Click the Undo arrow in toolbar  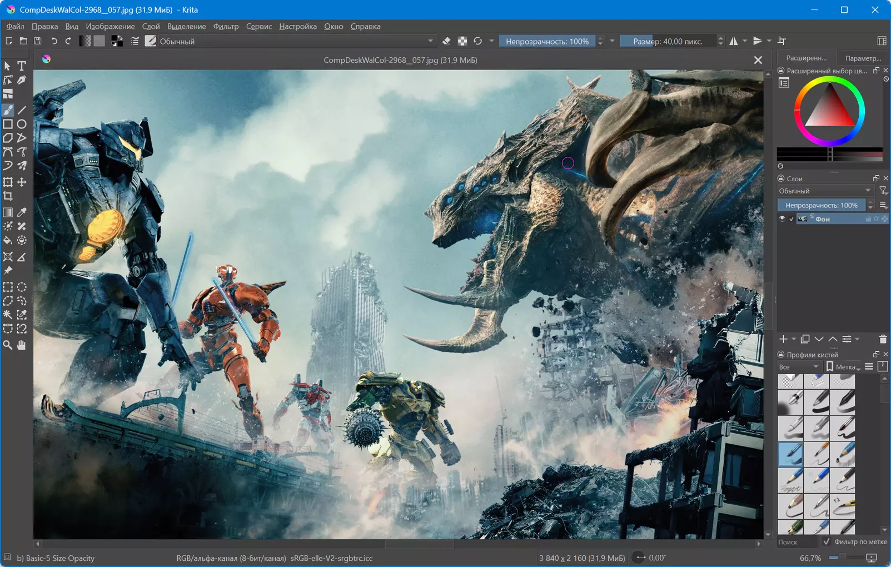coord(54,41)
